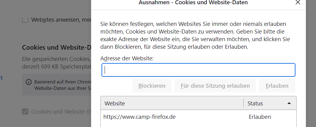This screenshot has width=316, height=127.
Task: Click the Erlauben status cell of camp-firefox.de
Action: click(260, 117)
